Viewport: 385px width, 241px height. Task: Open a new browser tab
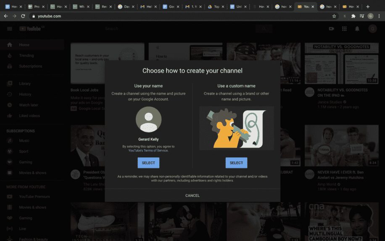pyautogui.click(x=368, y=7)
